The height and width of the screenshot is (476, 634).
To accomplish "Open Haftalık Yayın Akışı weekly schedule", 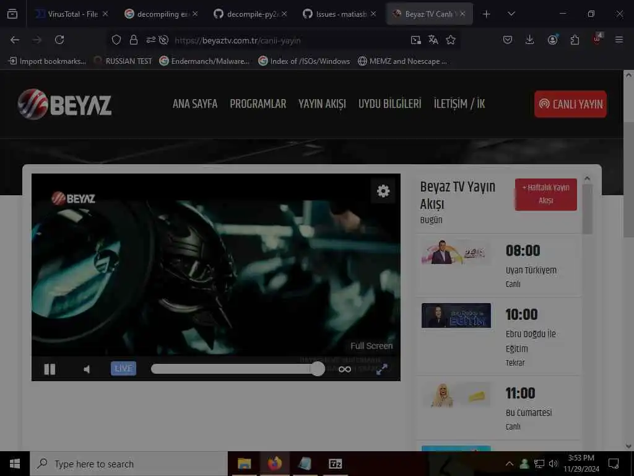I will click(x=546, y=194).
